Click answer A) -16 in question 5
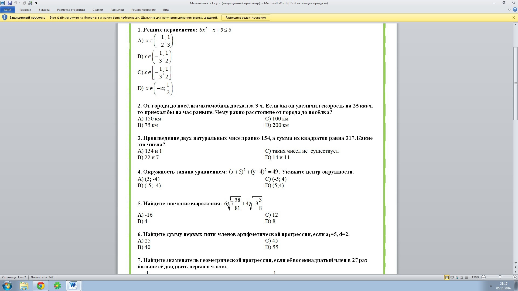Viewport: 518px width, 291px height. click(145, 215)
